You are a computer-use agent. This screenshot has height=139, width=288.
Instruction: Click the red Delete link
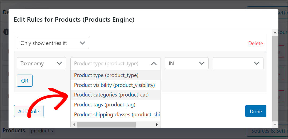(x=255, y=43)
